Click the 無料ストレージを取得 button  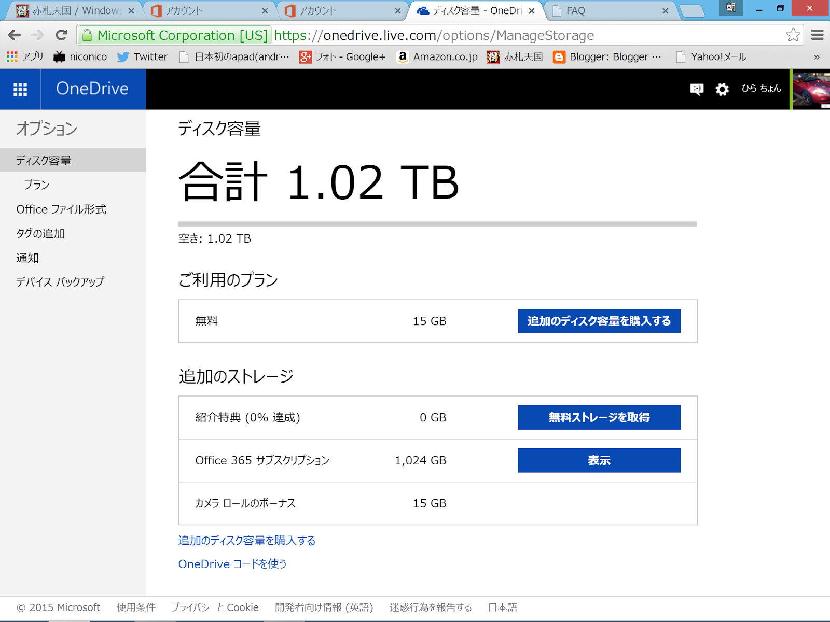coord(599,418)
